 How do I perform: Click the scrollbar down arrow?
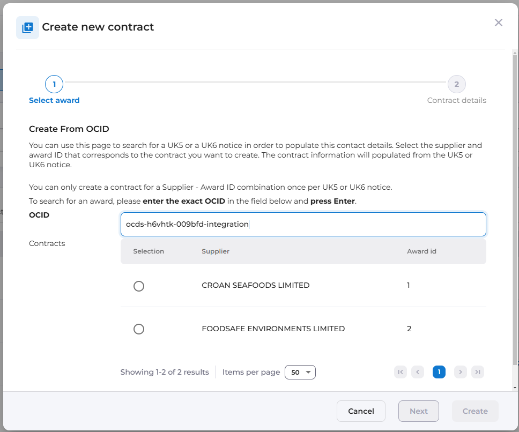tap(515, 388)
